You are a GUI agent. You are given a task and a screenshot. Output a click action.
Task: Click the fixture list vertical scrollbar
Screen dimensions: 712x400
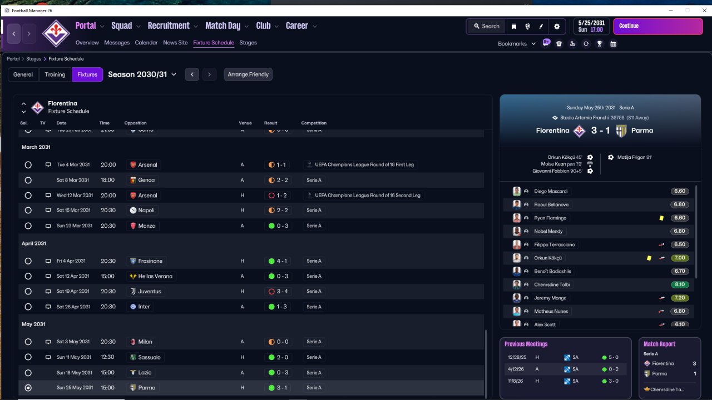pyautogui.click(x=486, y=364)
